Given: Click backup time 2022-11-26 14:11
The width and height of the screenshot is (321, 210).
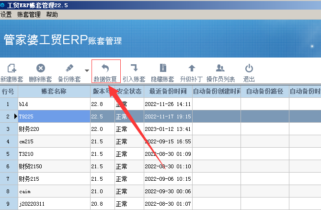Looking at the screenshot, I should point(168,104).
